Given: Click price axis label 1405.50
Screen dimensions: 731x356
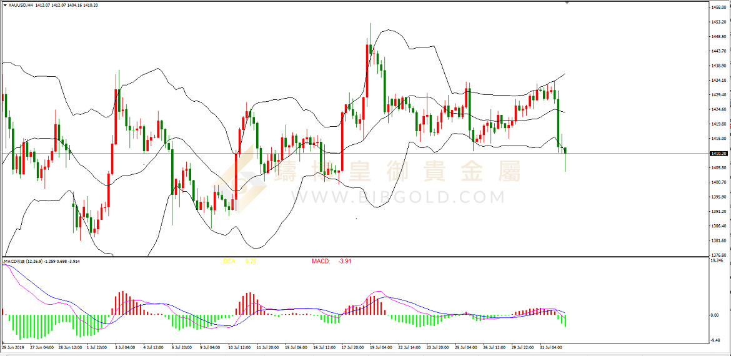Looking at the screenshot, I should point(719,168).
